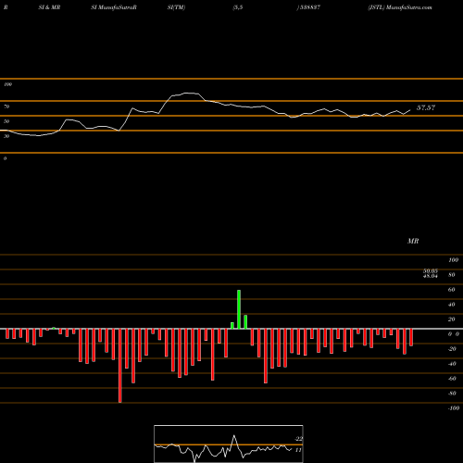Click the "(5,5" parameter text
463x463 pixels.
(x=238, y=7)
